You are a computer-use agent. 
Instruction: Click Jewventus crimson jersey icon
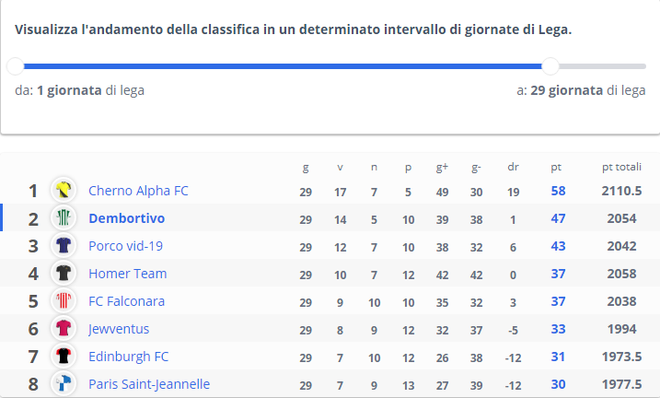(x=64, y=328)
